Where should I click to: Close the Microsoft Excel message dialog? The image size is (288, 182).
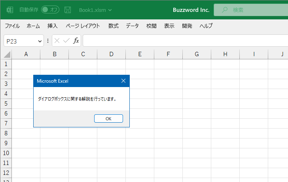[x=123, y=81]
